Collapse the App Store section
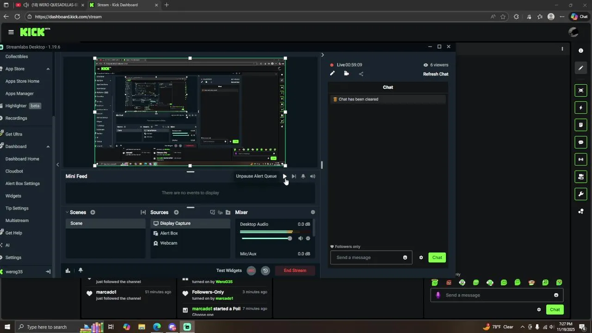592x333 pixels. (48, 69)
